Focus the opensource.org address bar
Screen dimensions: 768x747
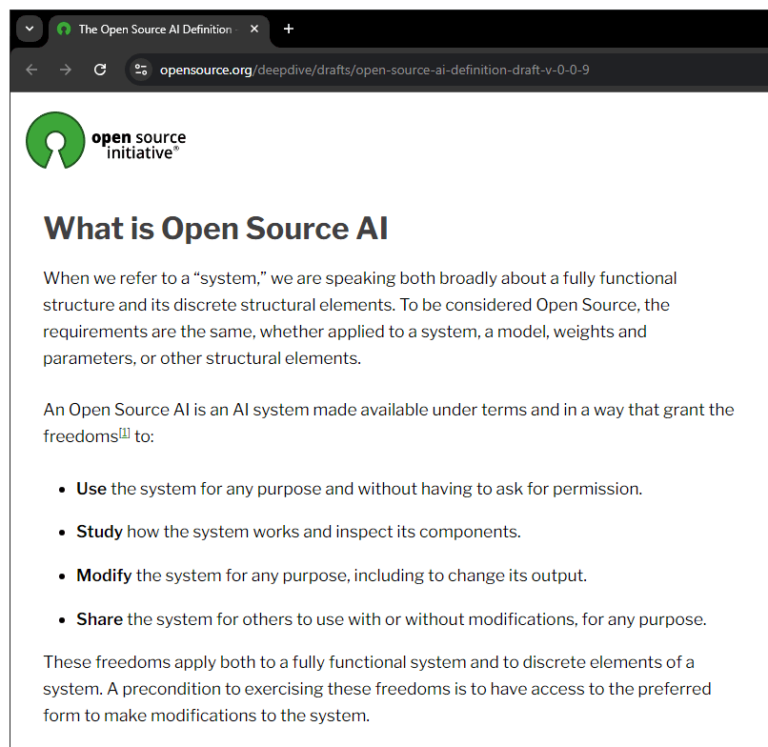[381, 70]
